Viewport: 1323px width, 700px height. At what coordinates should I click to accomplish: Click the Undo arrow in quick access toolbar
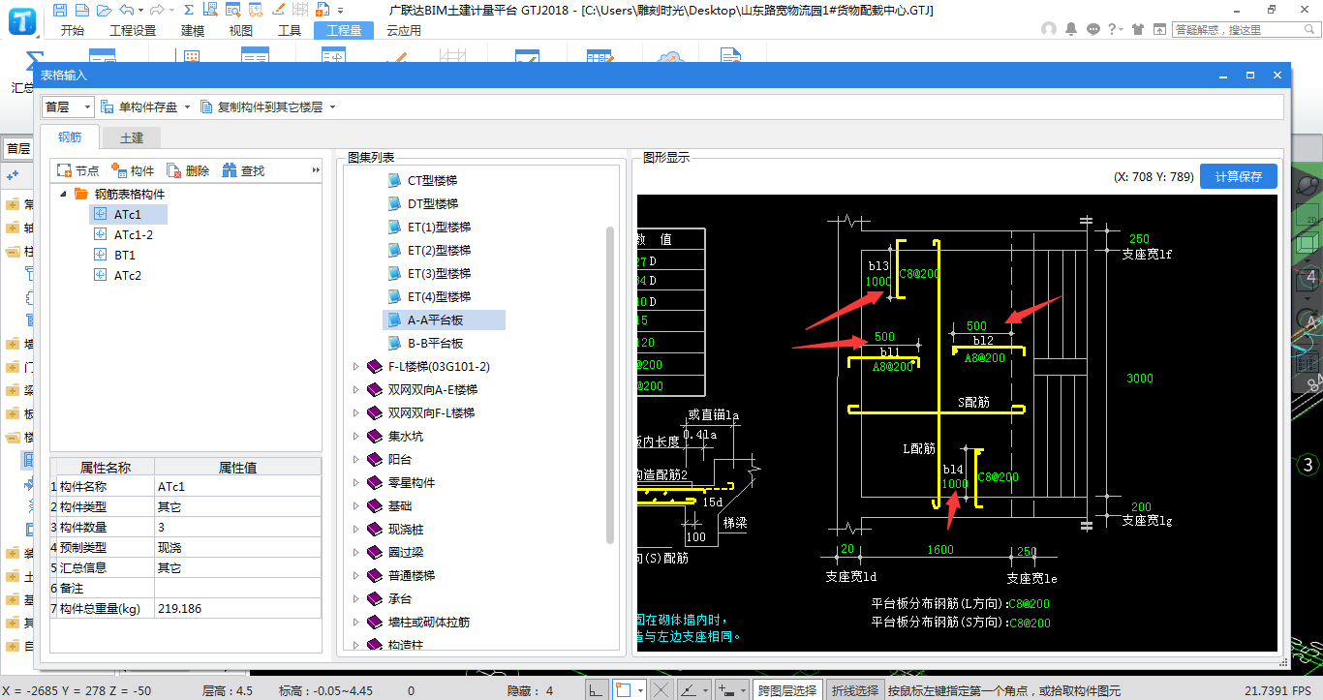pos(126,10)
